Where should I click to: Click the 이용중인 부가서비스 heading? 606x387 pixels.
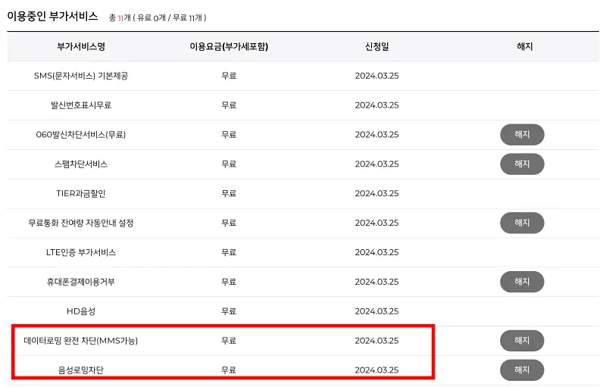pos(52,16)
